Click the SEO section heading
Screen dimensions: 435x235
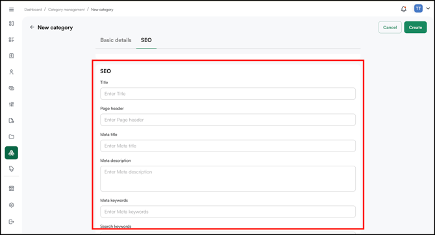[105, 71]
